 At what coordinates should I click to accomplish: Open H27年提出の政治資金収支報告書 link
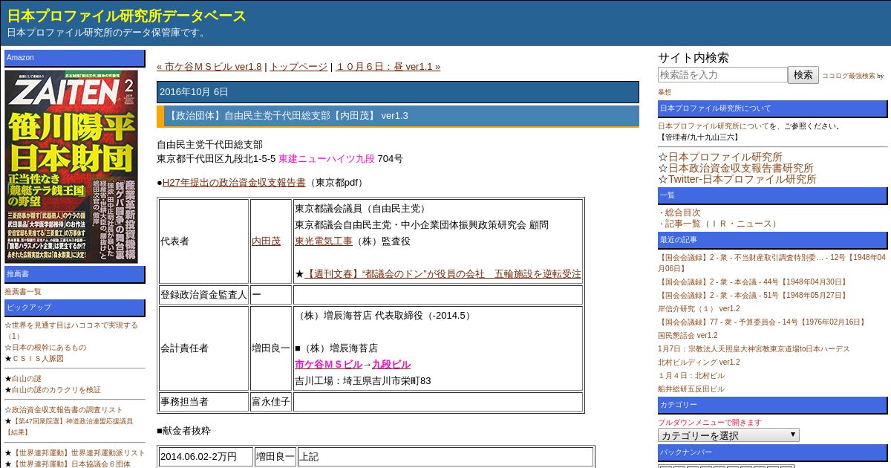click(234, 182)
